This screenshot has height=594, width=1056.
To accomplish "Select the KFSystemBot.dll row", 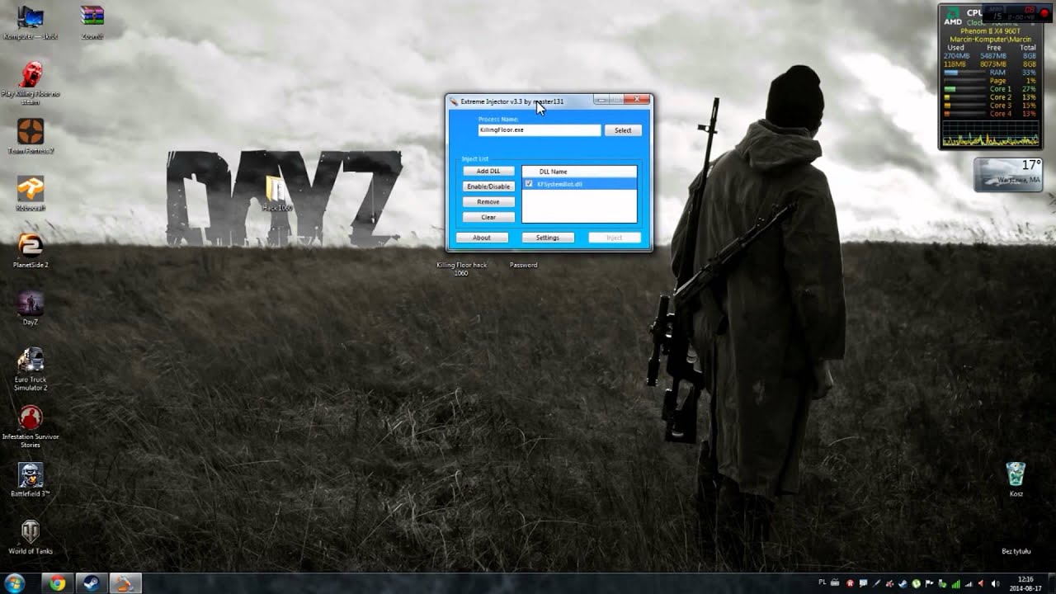I will [579, 184].
